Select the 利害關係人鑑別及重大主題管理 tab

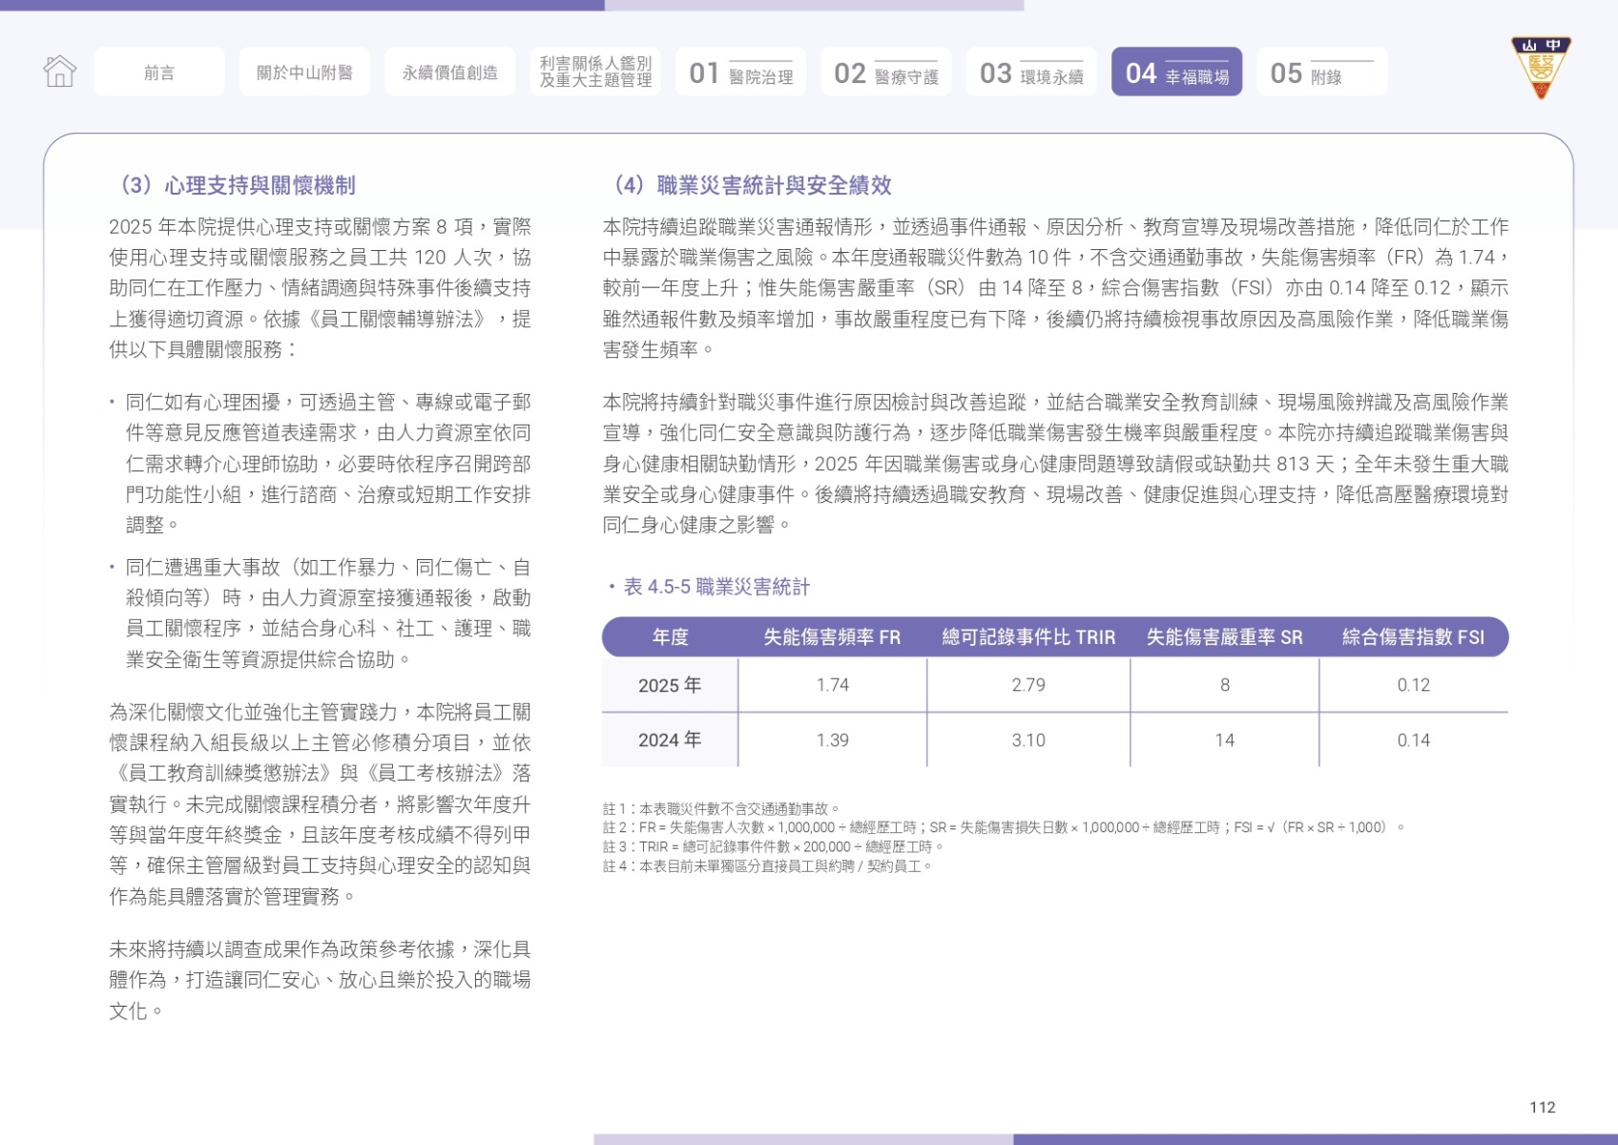[595, 72]
